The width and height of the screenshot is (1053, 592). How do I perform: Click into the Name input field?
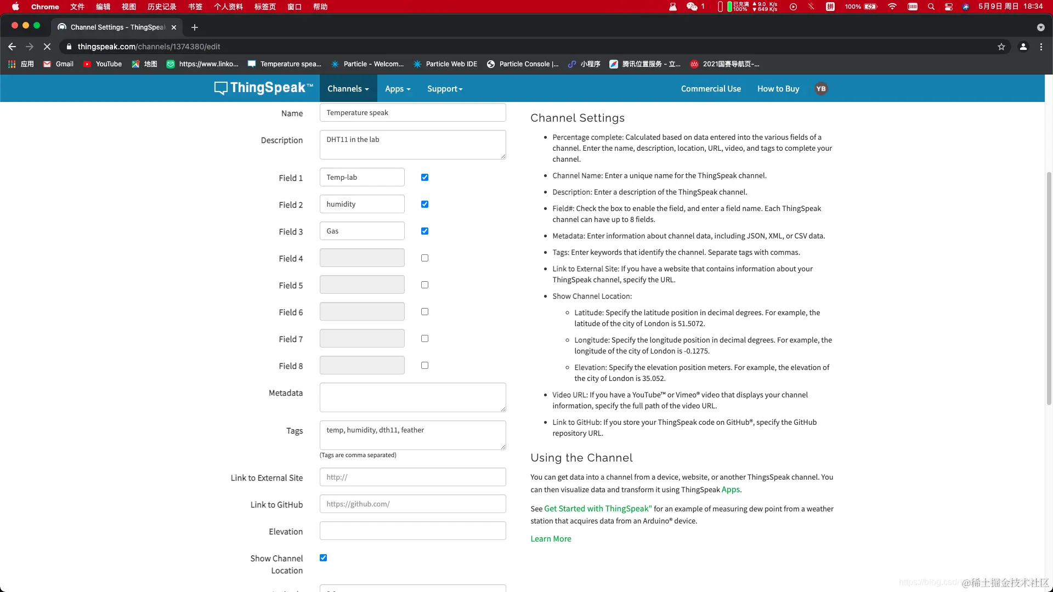(412, 112)
